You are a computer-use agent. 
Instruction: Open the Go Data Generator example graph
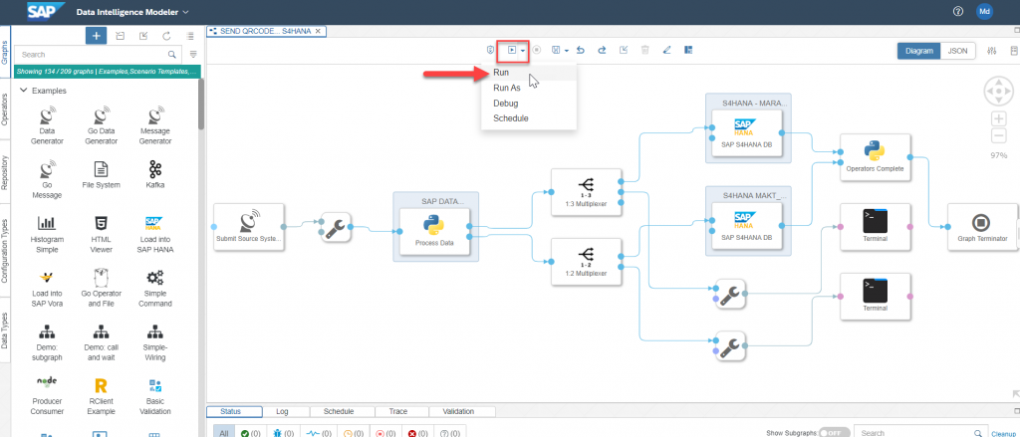101,126
